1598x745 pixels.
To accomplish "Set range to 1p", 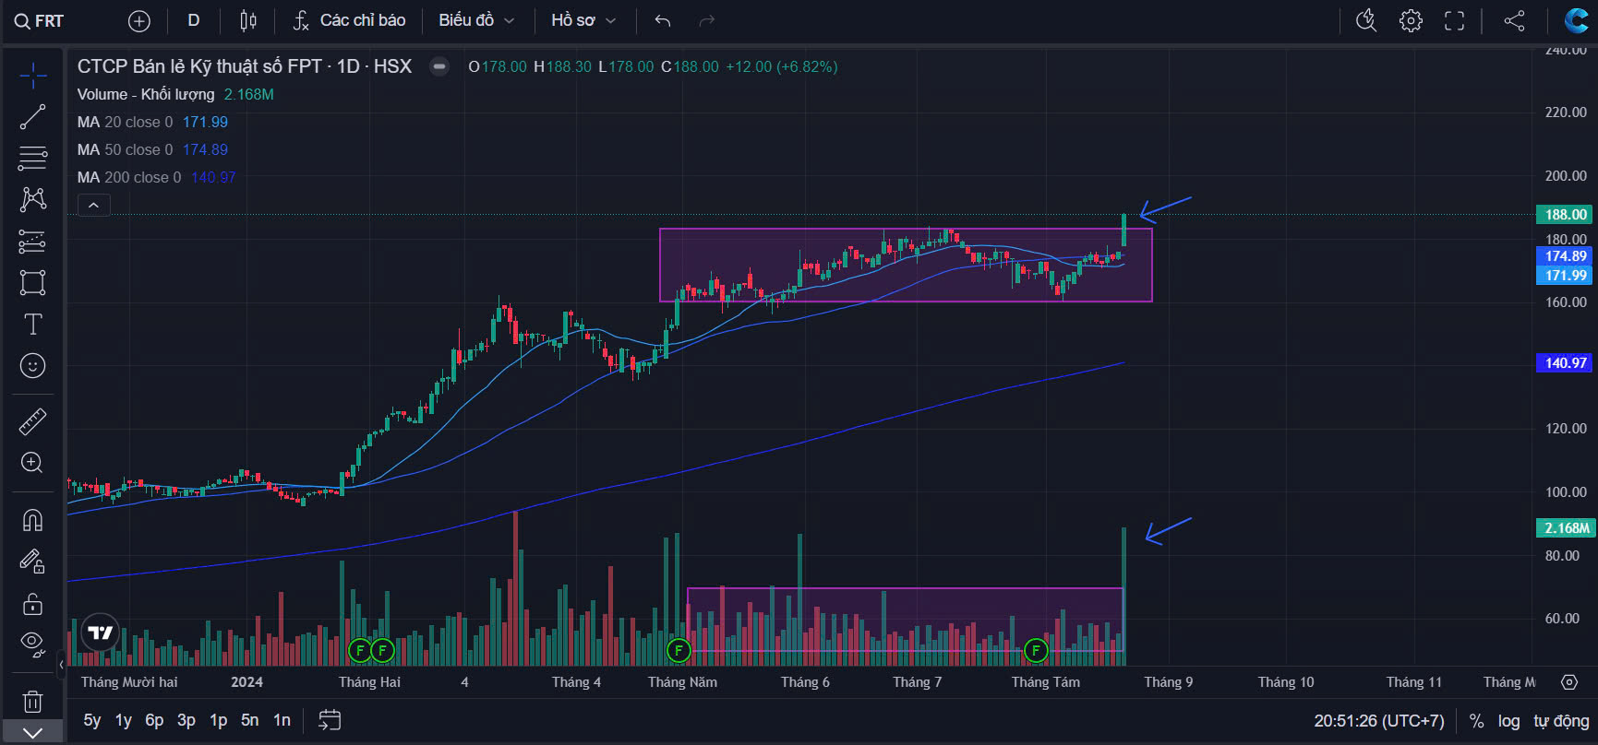I will pyautogui.click(x=218, y=720).
